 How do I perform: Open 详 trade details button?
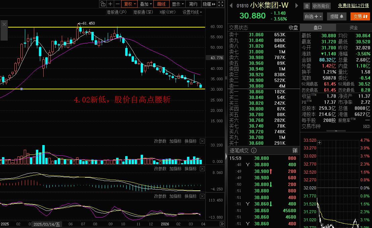pos(295,150)
